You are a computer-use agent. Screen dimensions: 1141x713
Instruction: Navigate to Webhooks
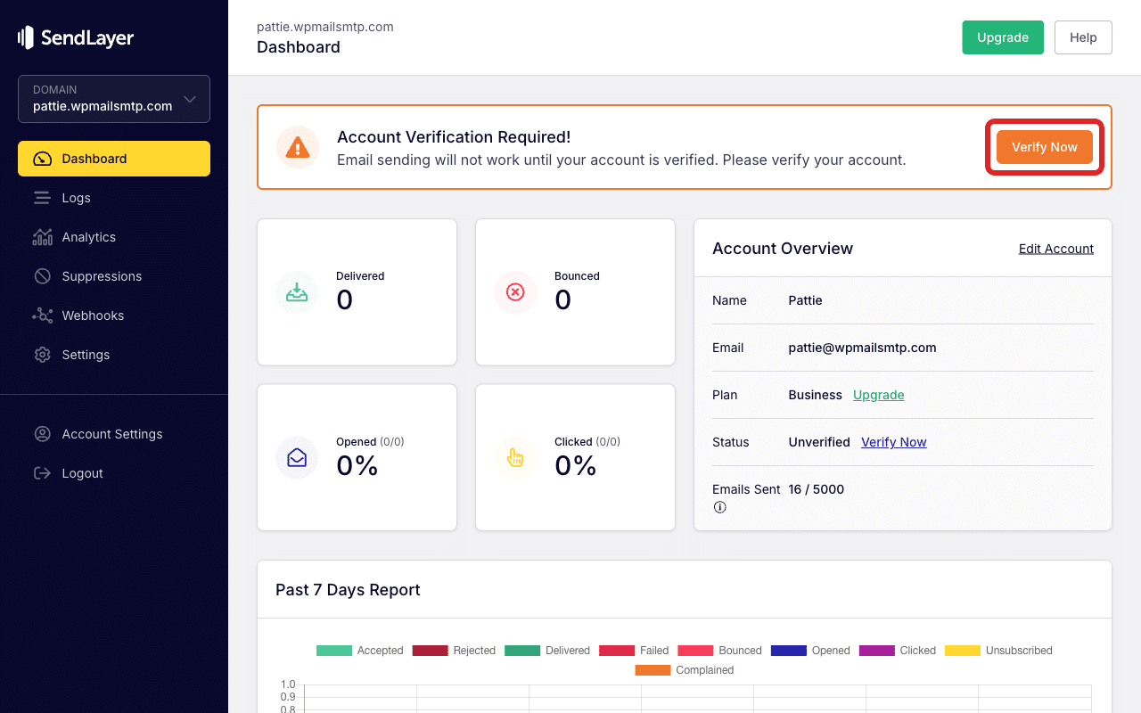(x=114, y=316)
